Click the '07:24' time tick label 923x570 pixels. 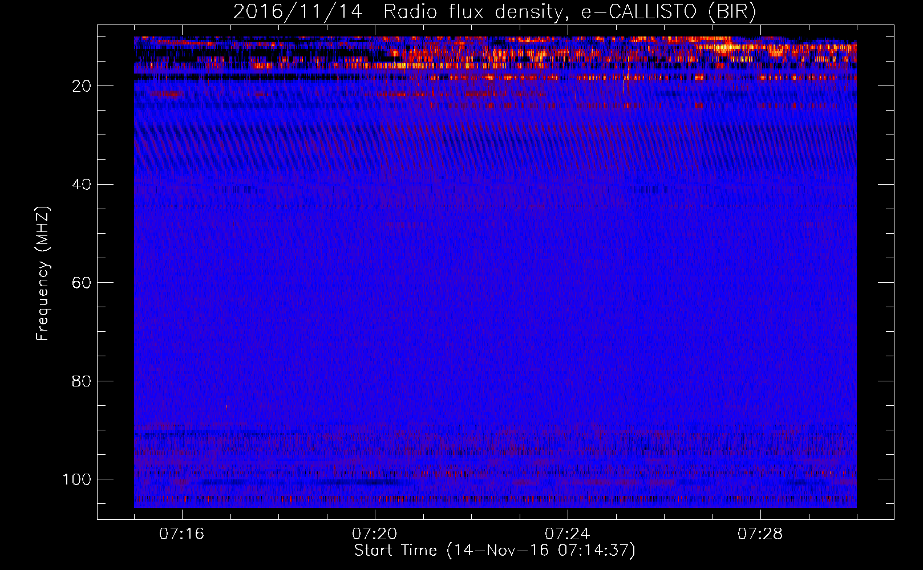tap(568, 534)
